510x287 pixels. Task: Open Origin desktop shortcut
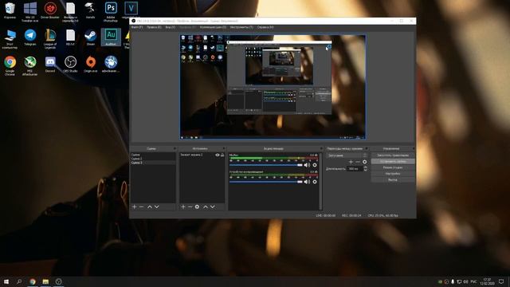(x=90, y=64)
